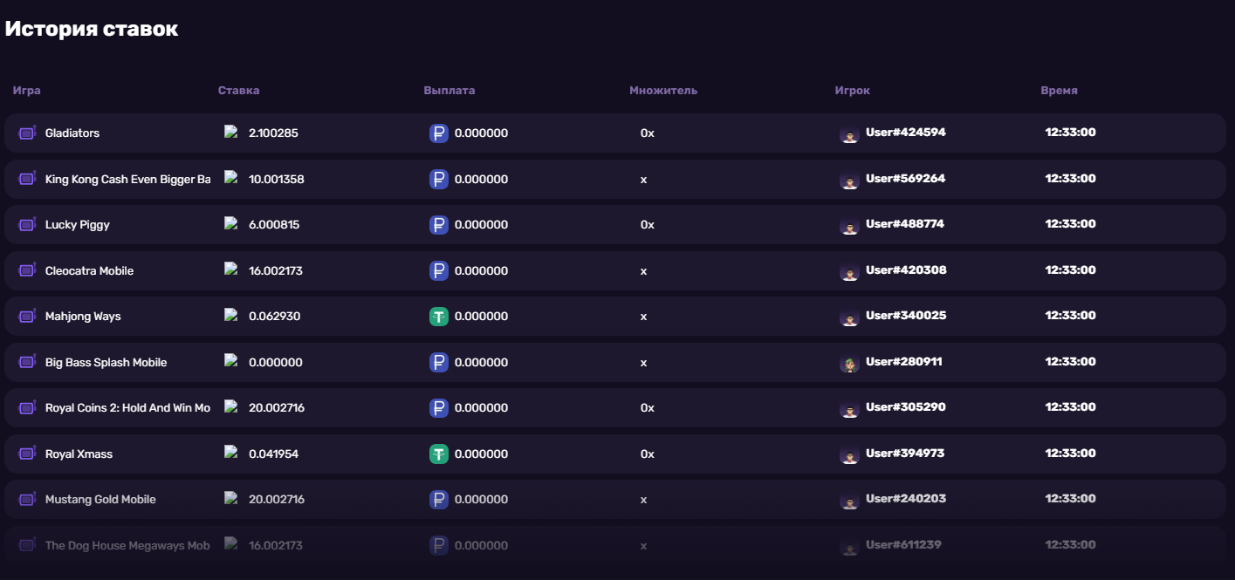Screen dimensions: 1235x580
Task: Select player name User#340025
Action: pyautogui.click(x=906, y=316)
